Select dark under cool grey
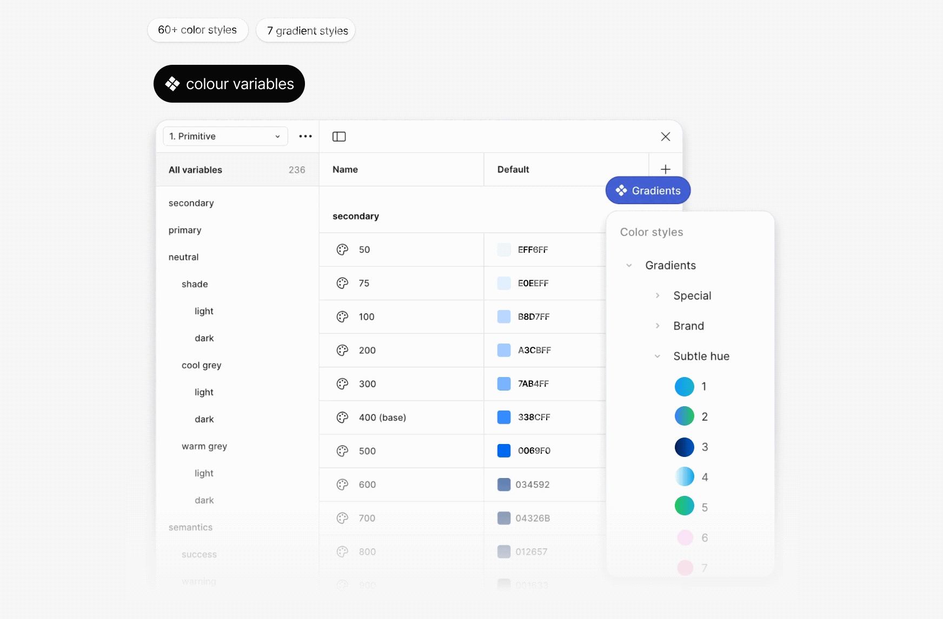The width and height of the screenshot is (943, 619). [204, 419]
